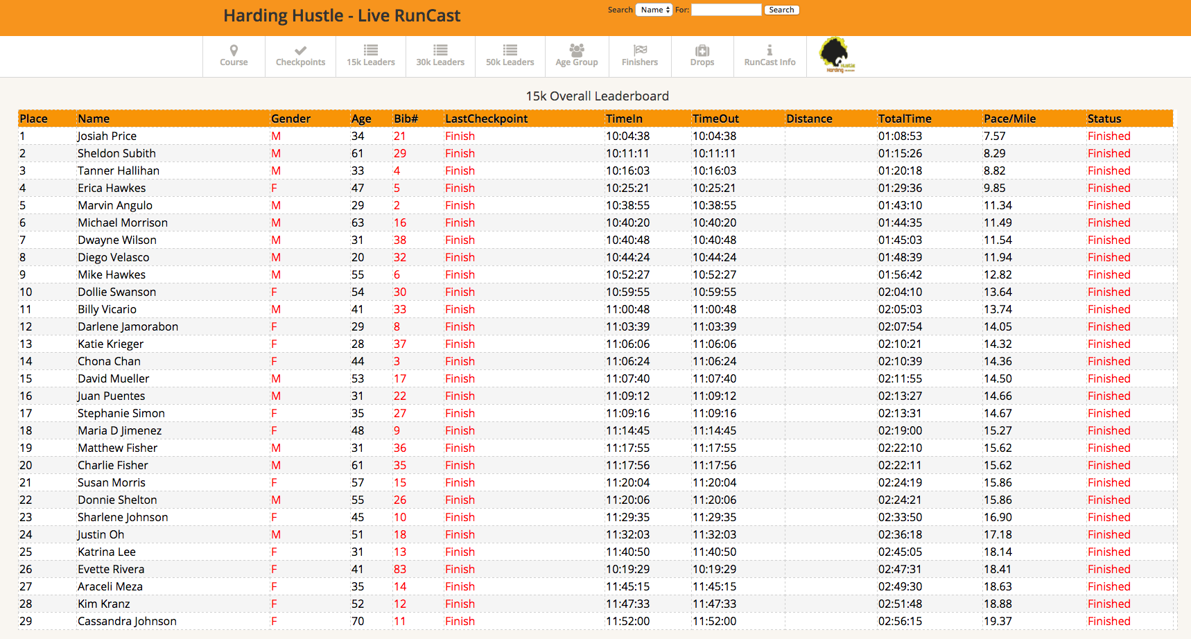Open the Checkpoints checkmark icon
Viewport: 1191px width, 639px height.
click(x=300, y=51)
